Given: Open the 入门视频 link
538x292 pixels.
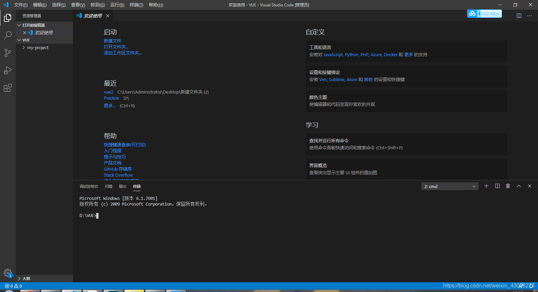Looking at the screenshot, I should coord(113,151).
